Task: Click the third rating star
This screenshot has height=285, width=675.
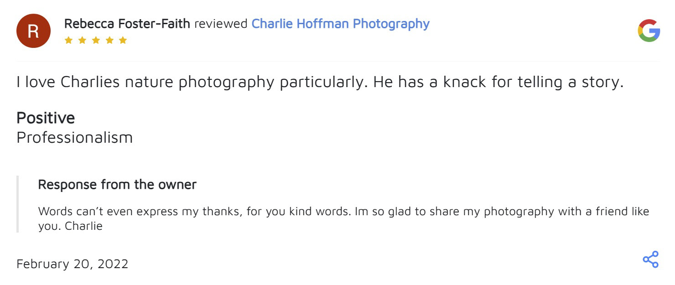Action: 96,40
